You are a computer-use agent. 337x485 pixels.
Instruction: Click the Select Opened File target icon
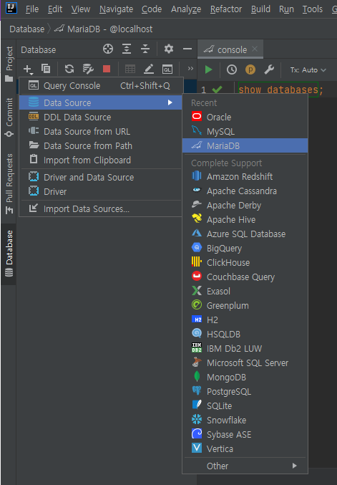[x=108, y=49]
